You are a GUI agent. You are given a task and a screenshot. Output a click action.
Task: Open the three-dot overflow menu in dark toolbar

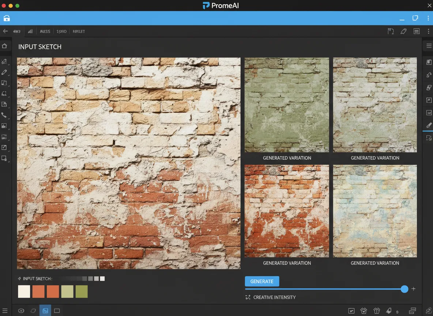pos(428,31)
